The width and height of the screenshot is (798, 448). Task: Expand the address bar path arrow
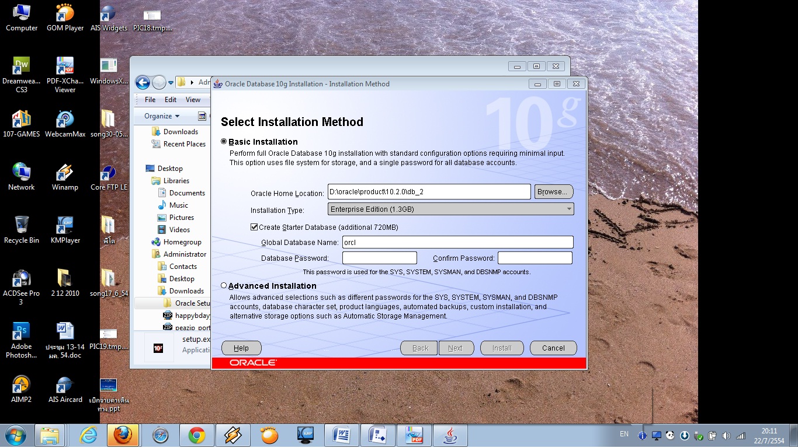[x=192, y=83]
